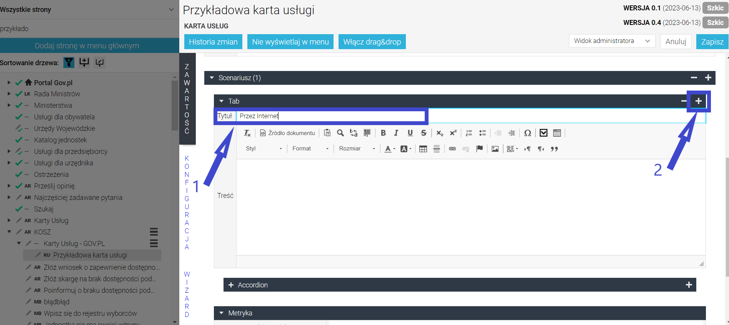Insert a block quote
729x325 pixels.
click(x=554, y=149)
